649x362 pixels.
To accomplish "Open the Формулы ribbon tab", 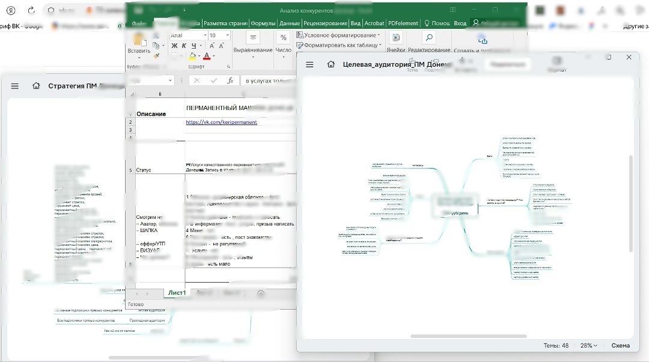I will [263, 23].
